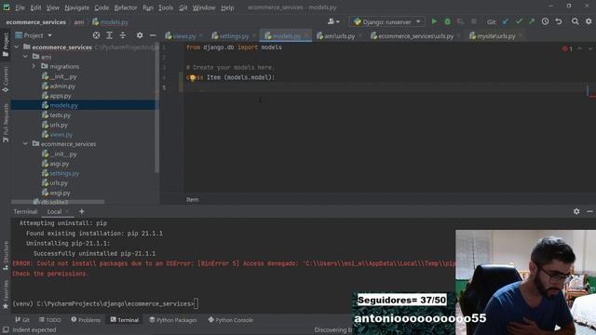Open the Problems tool window
The image size is (596, 335).
pyautogui.click(x=86, y=320)
